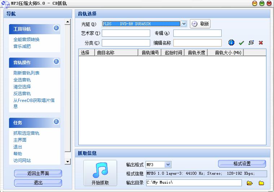This screenshot has height=192, width=274.
Task: Click the 艺术家 input field
Action: tap(126, 33)
